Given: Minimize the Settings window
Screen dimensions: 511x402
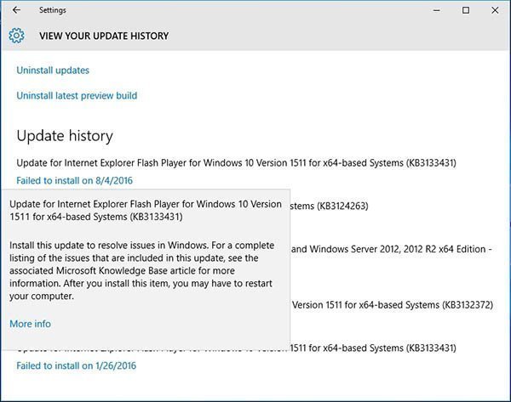Looking at the screenshot, I should point(436,10).
